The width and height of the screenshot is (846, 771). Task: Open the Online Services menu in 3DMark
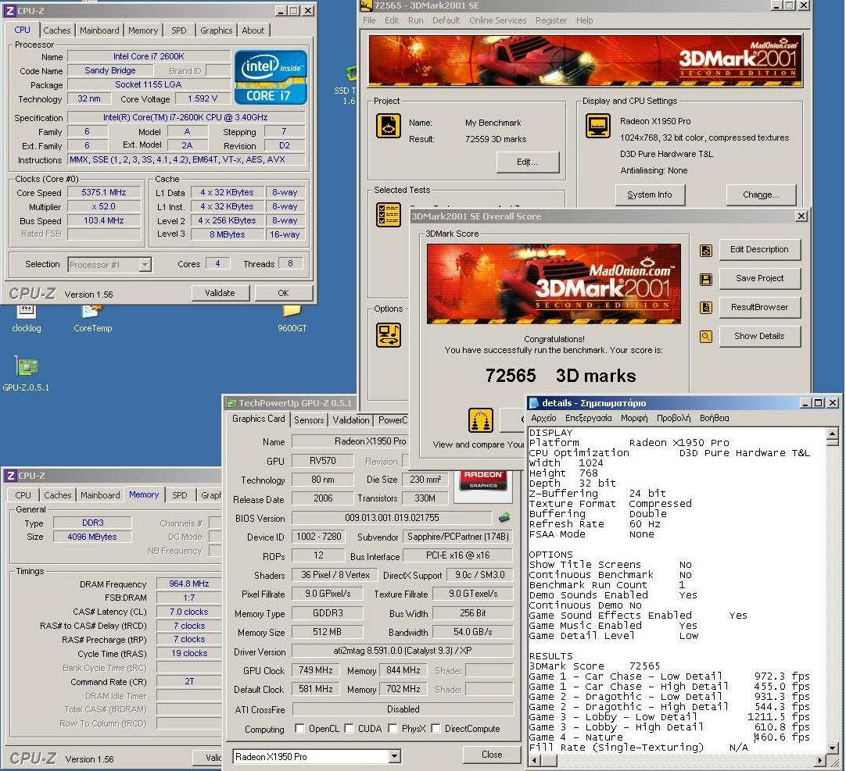[x=497, y=20]
